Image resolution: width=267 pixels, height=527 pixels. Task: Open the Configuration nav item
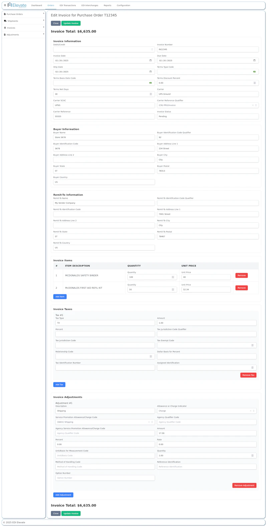(x=123, y=5)
